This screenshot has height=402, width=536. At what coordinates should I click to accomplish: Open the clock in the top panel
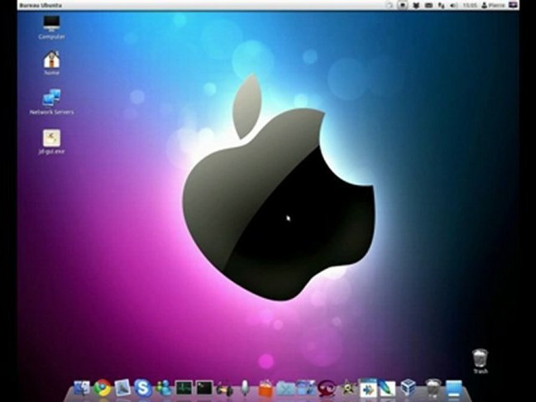(470, 5)
